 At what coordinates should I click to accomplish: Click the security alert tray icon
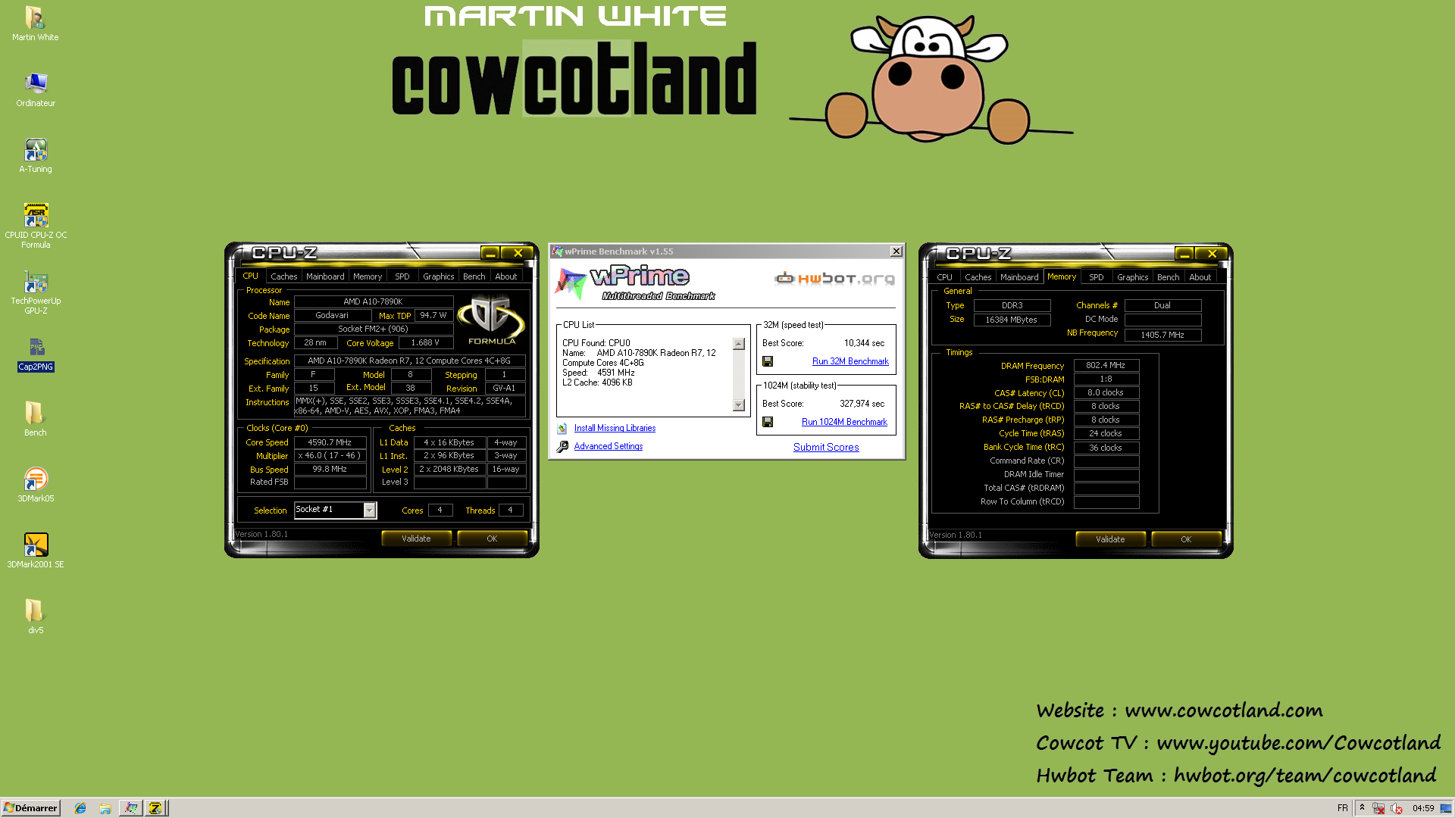[x=1397, y=809]
